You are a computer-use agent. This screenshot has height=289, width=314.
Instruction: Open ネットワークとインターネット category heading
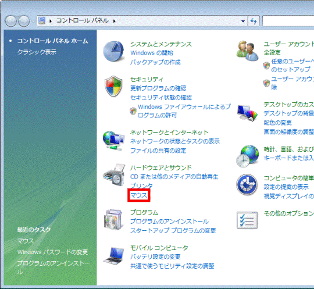pyautogui.click(x=169, y=133)
